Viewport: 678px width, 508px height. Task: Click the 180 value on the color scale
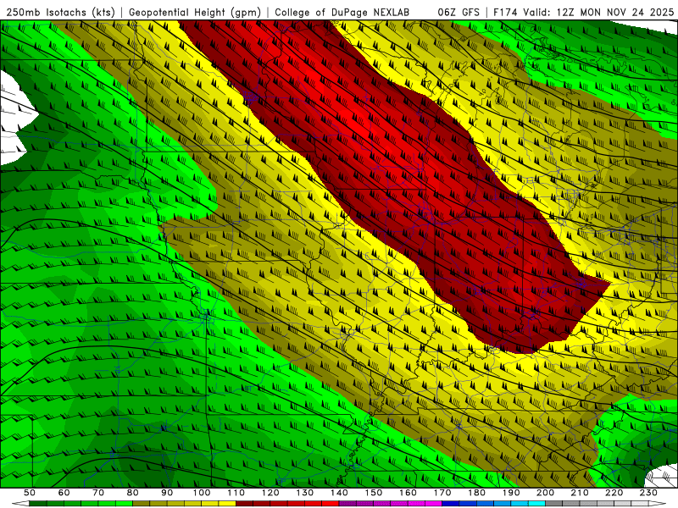(x=476, y=493)
